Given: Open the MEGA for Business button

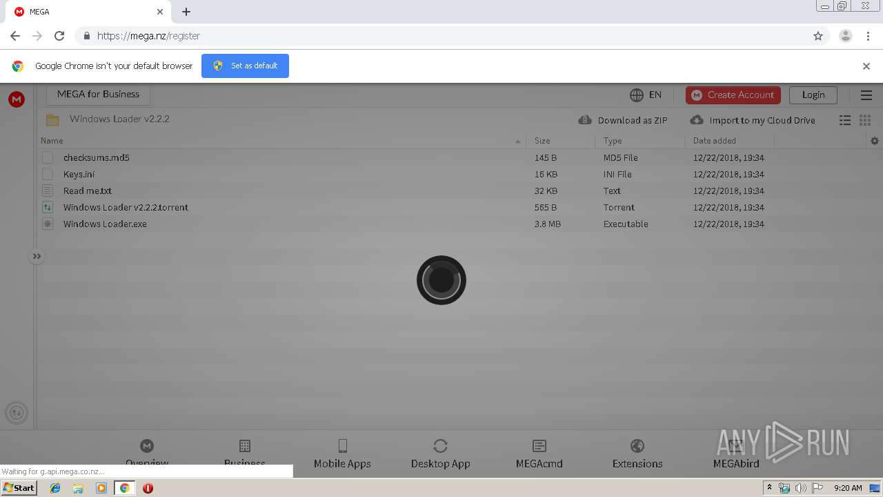Looking at the screenshot, I should pos(98,95).
